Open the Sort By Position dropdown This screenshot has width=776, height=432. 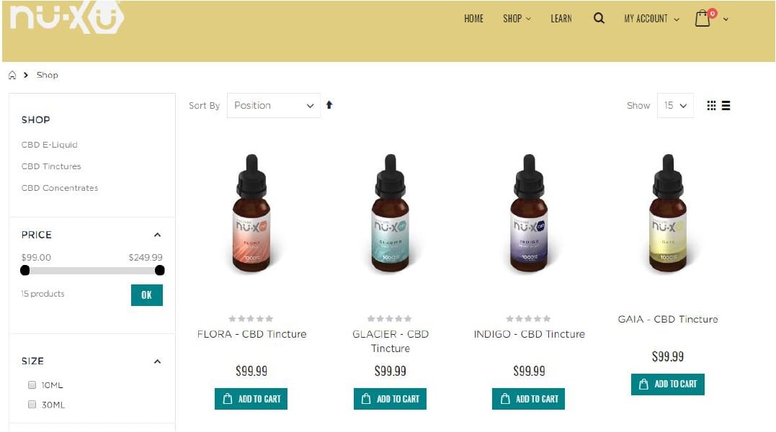tap(274, 105)
